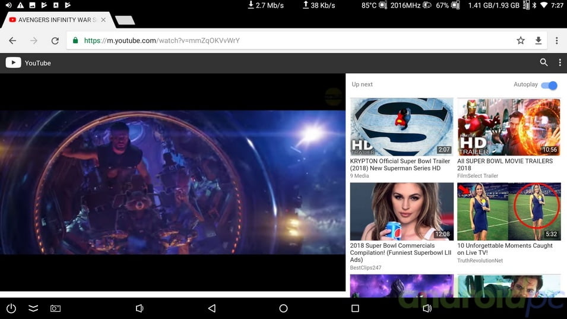Tap the 2.7 Mb/s download speed indicator
The width and height of the screenshot is (567, 319).
(x=266, y=5)
